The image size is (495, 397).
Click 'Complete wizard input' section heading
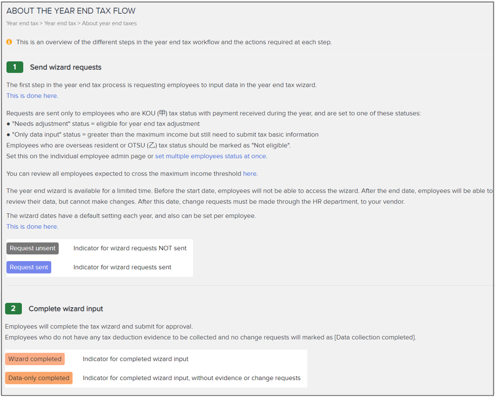[x=66, y=309]
